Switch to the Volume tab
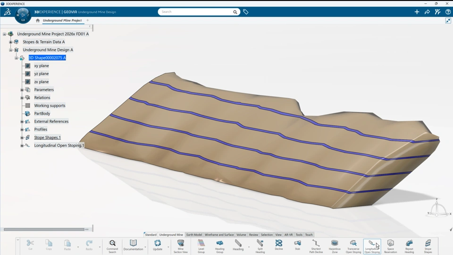This screenshot has height=255, width=453. pyautogui.click(x=241, y=235)
